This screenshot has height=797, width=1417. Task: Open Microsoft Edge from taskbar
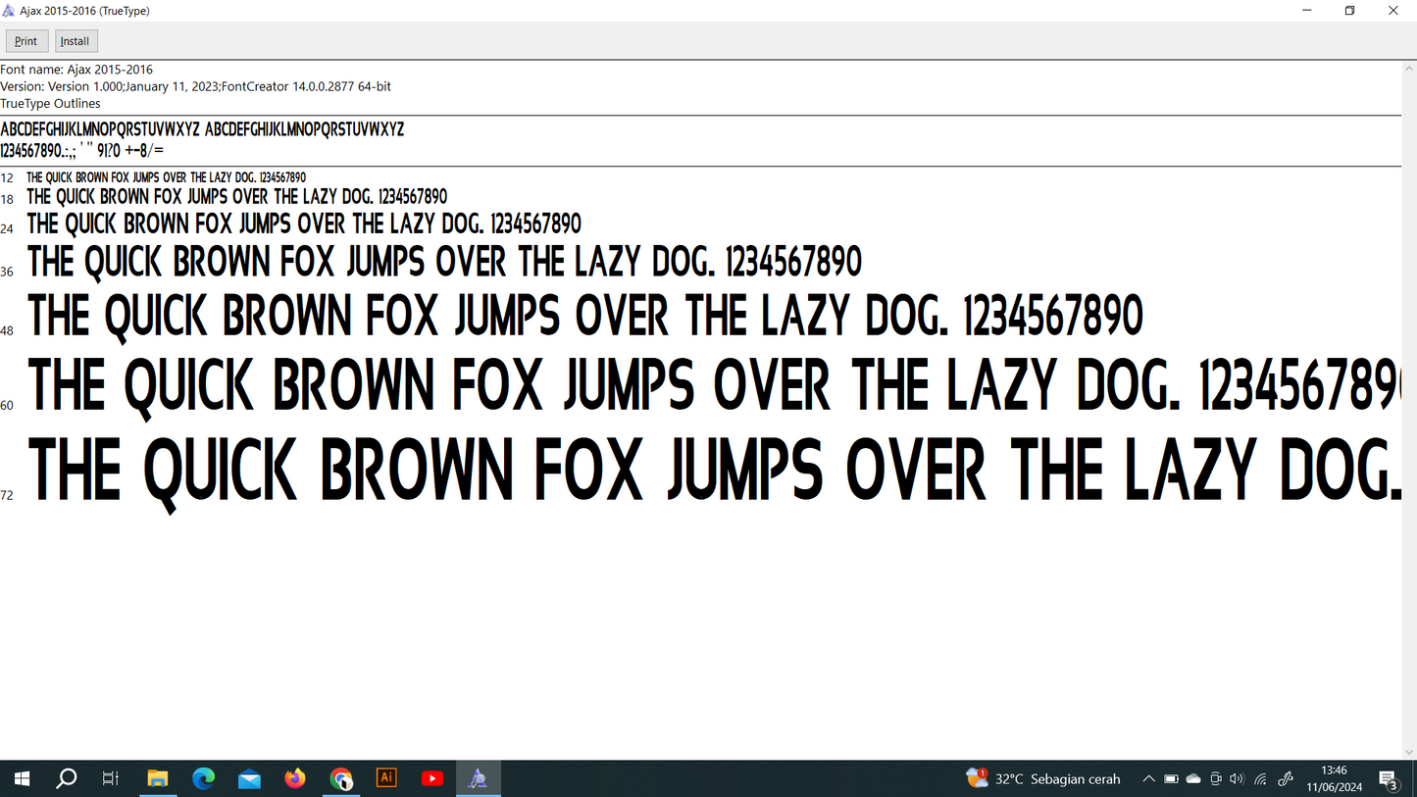tap(204, 778)
